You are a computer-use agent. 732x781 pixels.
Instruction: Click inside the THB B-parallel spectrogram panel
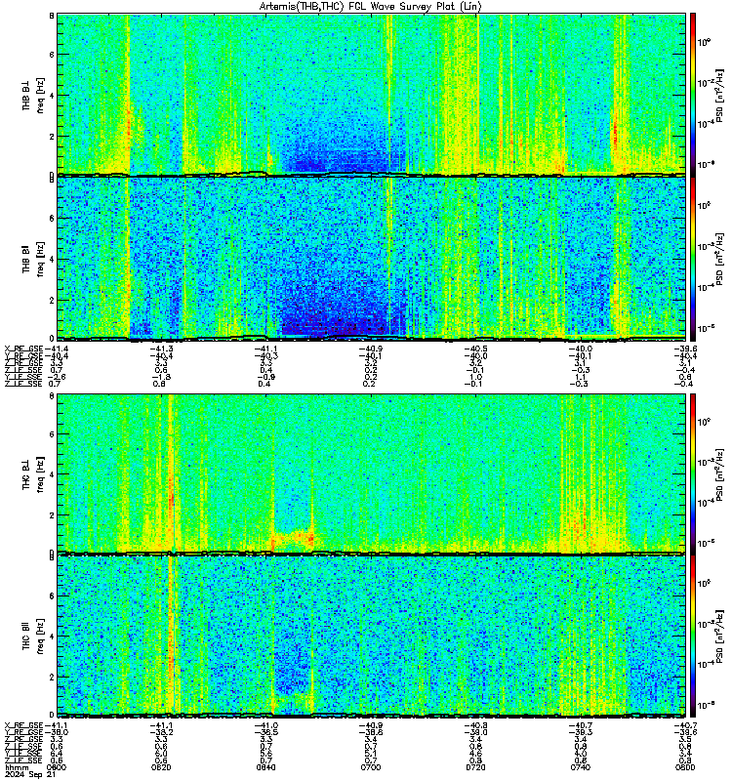pos(371,259)
